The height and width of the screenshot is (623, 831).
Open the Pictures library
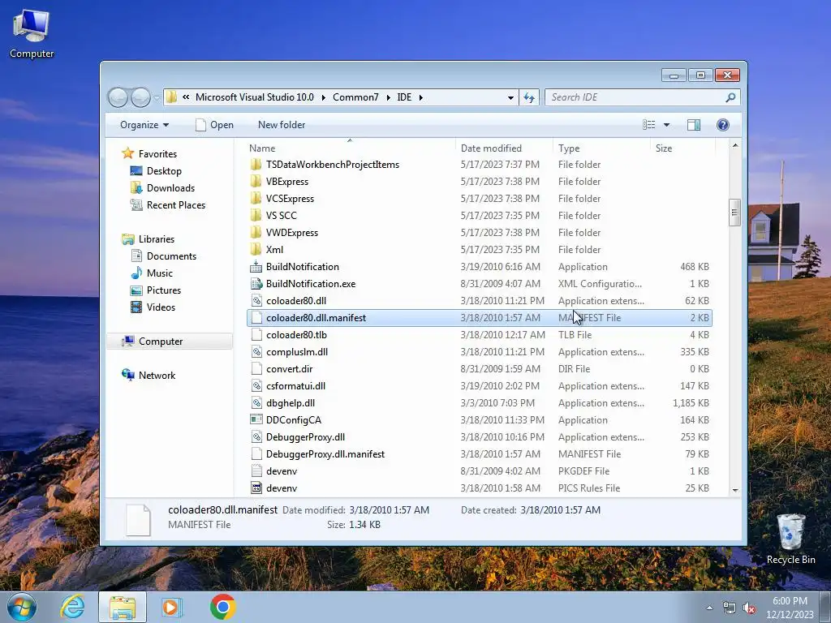(163, 290)
